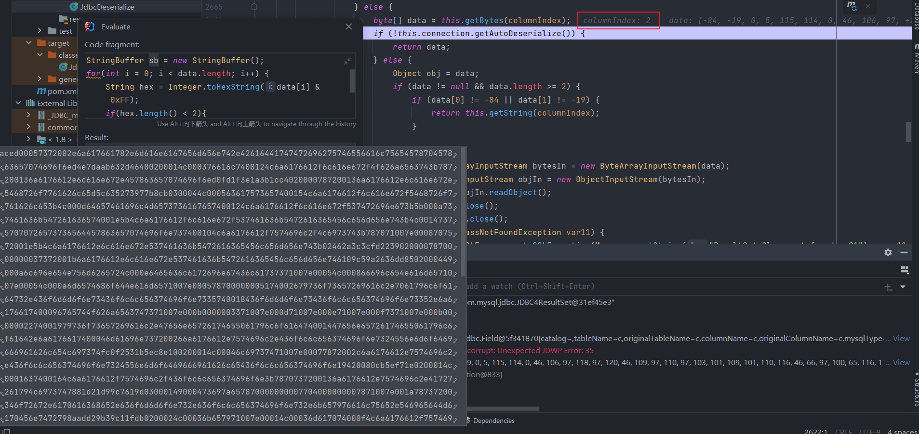Open the Database tool window tab
Image resolution: width=919 pixels, height=434 pixels.
click(916, 15)
